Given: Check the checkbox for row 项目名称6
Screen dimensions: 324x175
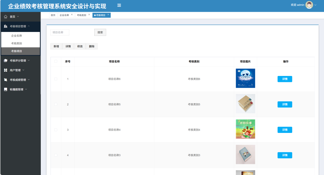Looking at the screenshot, I should point(56,79).
